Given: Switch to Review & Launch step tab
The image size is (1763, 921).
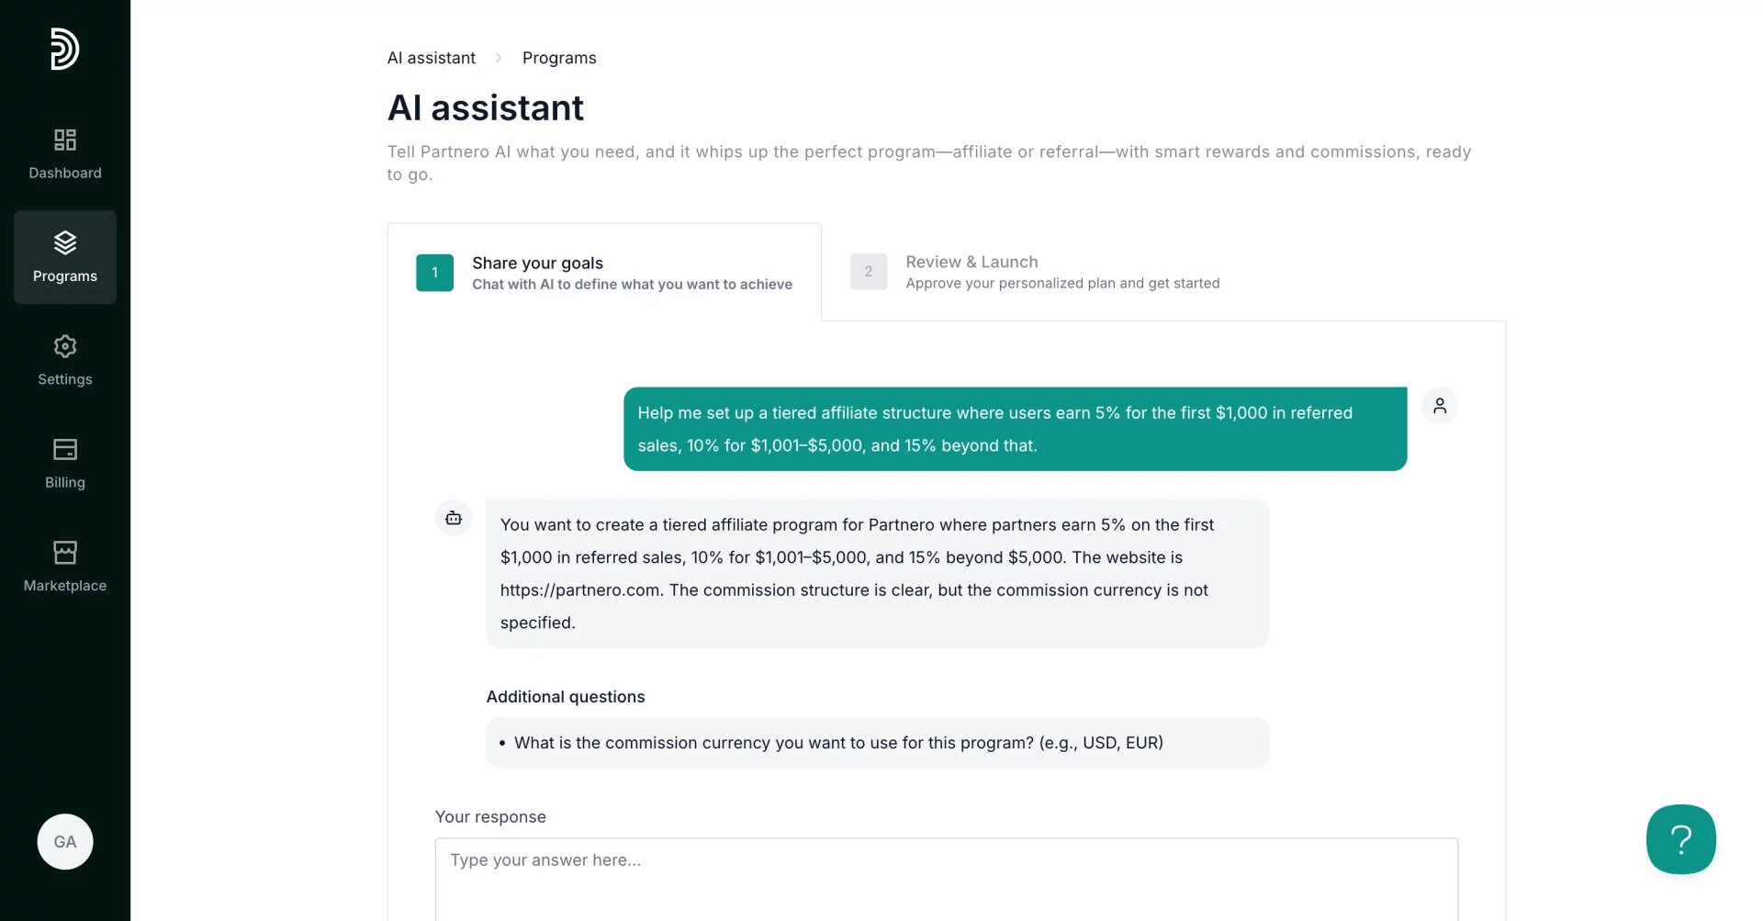Looking at the screenshot, I should point(1035,272).
